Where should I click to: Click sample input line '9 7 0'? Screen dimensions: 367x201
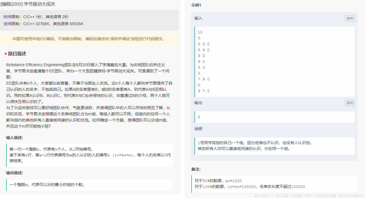click(204, 91)
